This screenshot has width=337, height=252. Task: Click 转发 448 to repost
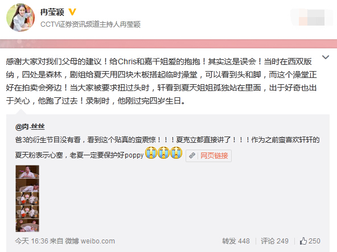coord(236,241)
